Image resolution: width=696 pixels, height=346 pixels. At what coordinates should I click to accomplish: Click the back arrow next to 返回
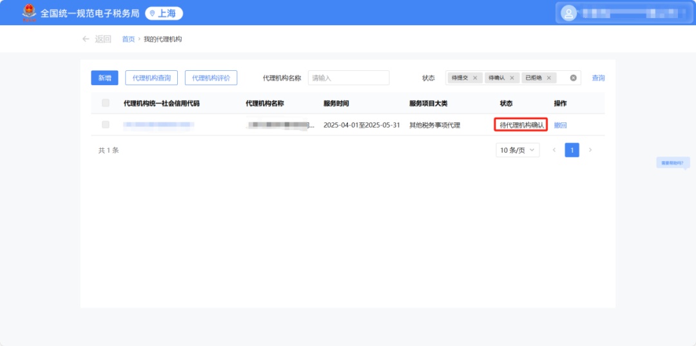(86, 39)
